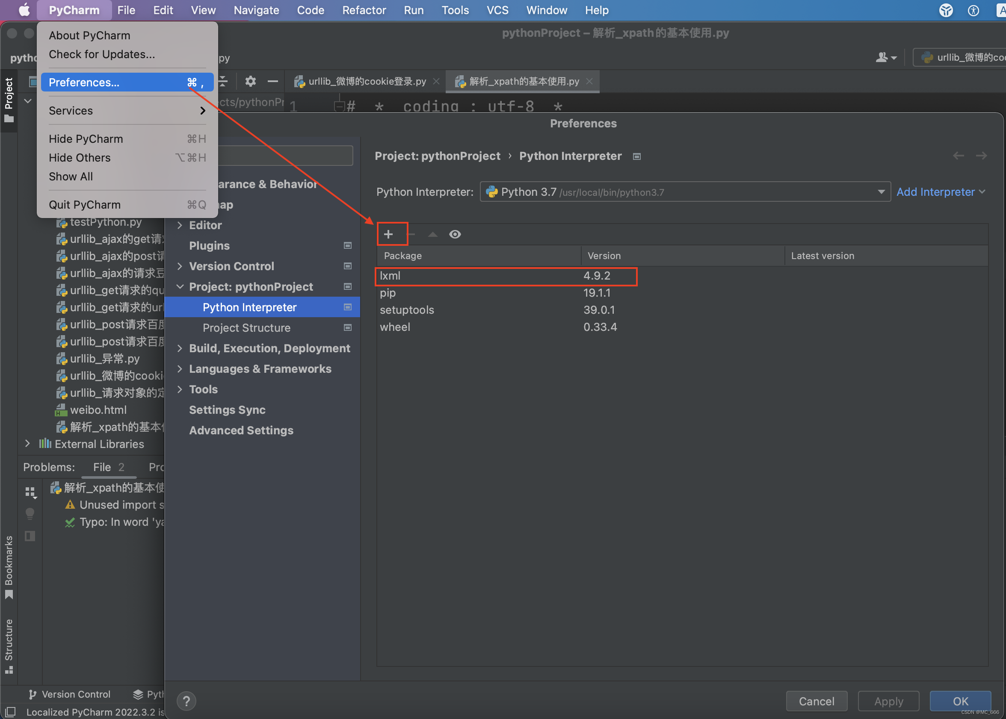Click the group-by icon in Problems panel
The height and width of the screenshot is (719, 1006).
tap(30, 492)
